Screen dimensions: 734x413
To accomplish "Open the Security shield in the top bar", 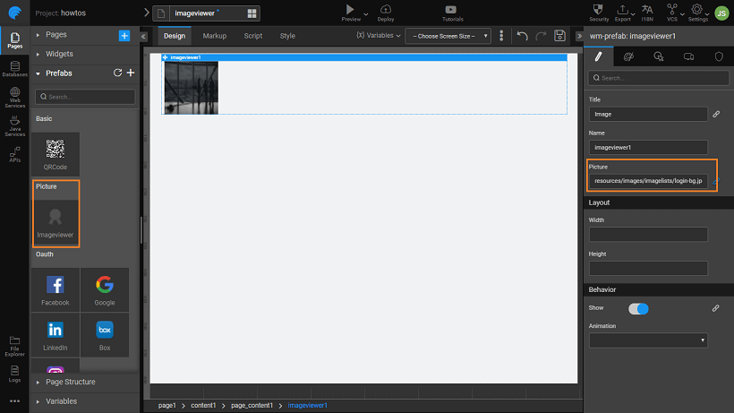I will click(x=600, y=10).
